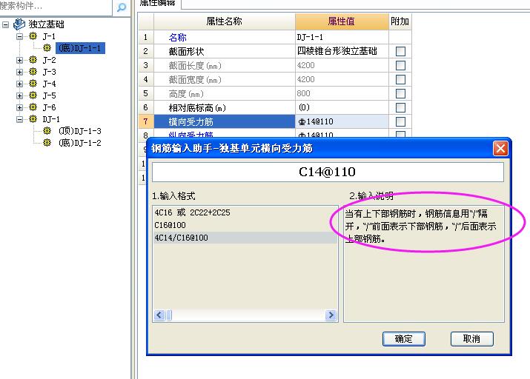Expand the J-2 tree node
Viewport: 530px width, 379px height.
[x=19, y=61]
